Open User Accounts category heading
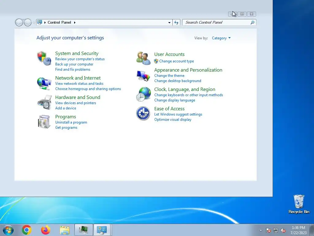 tap(169, 54)
